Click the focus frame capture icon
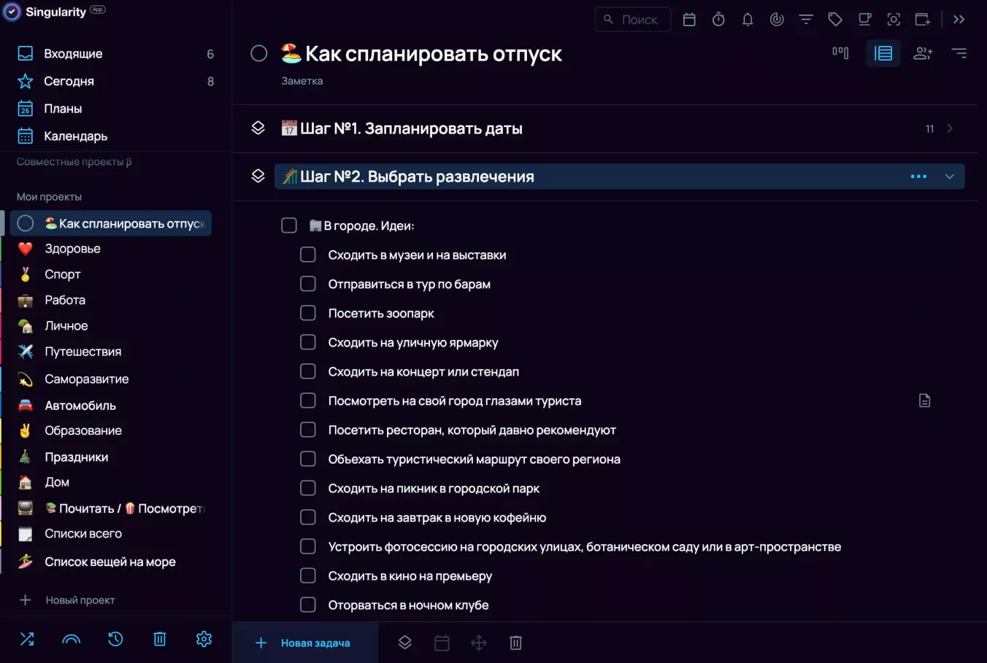 [x=894, y=20]
